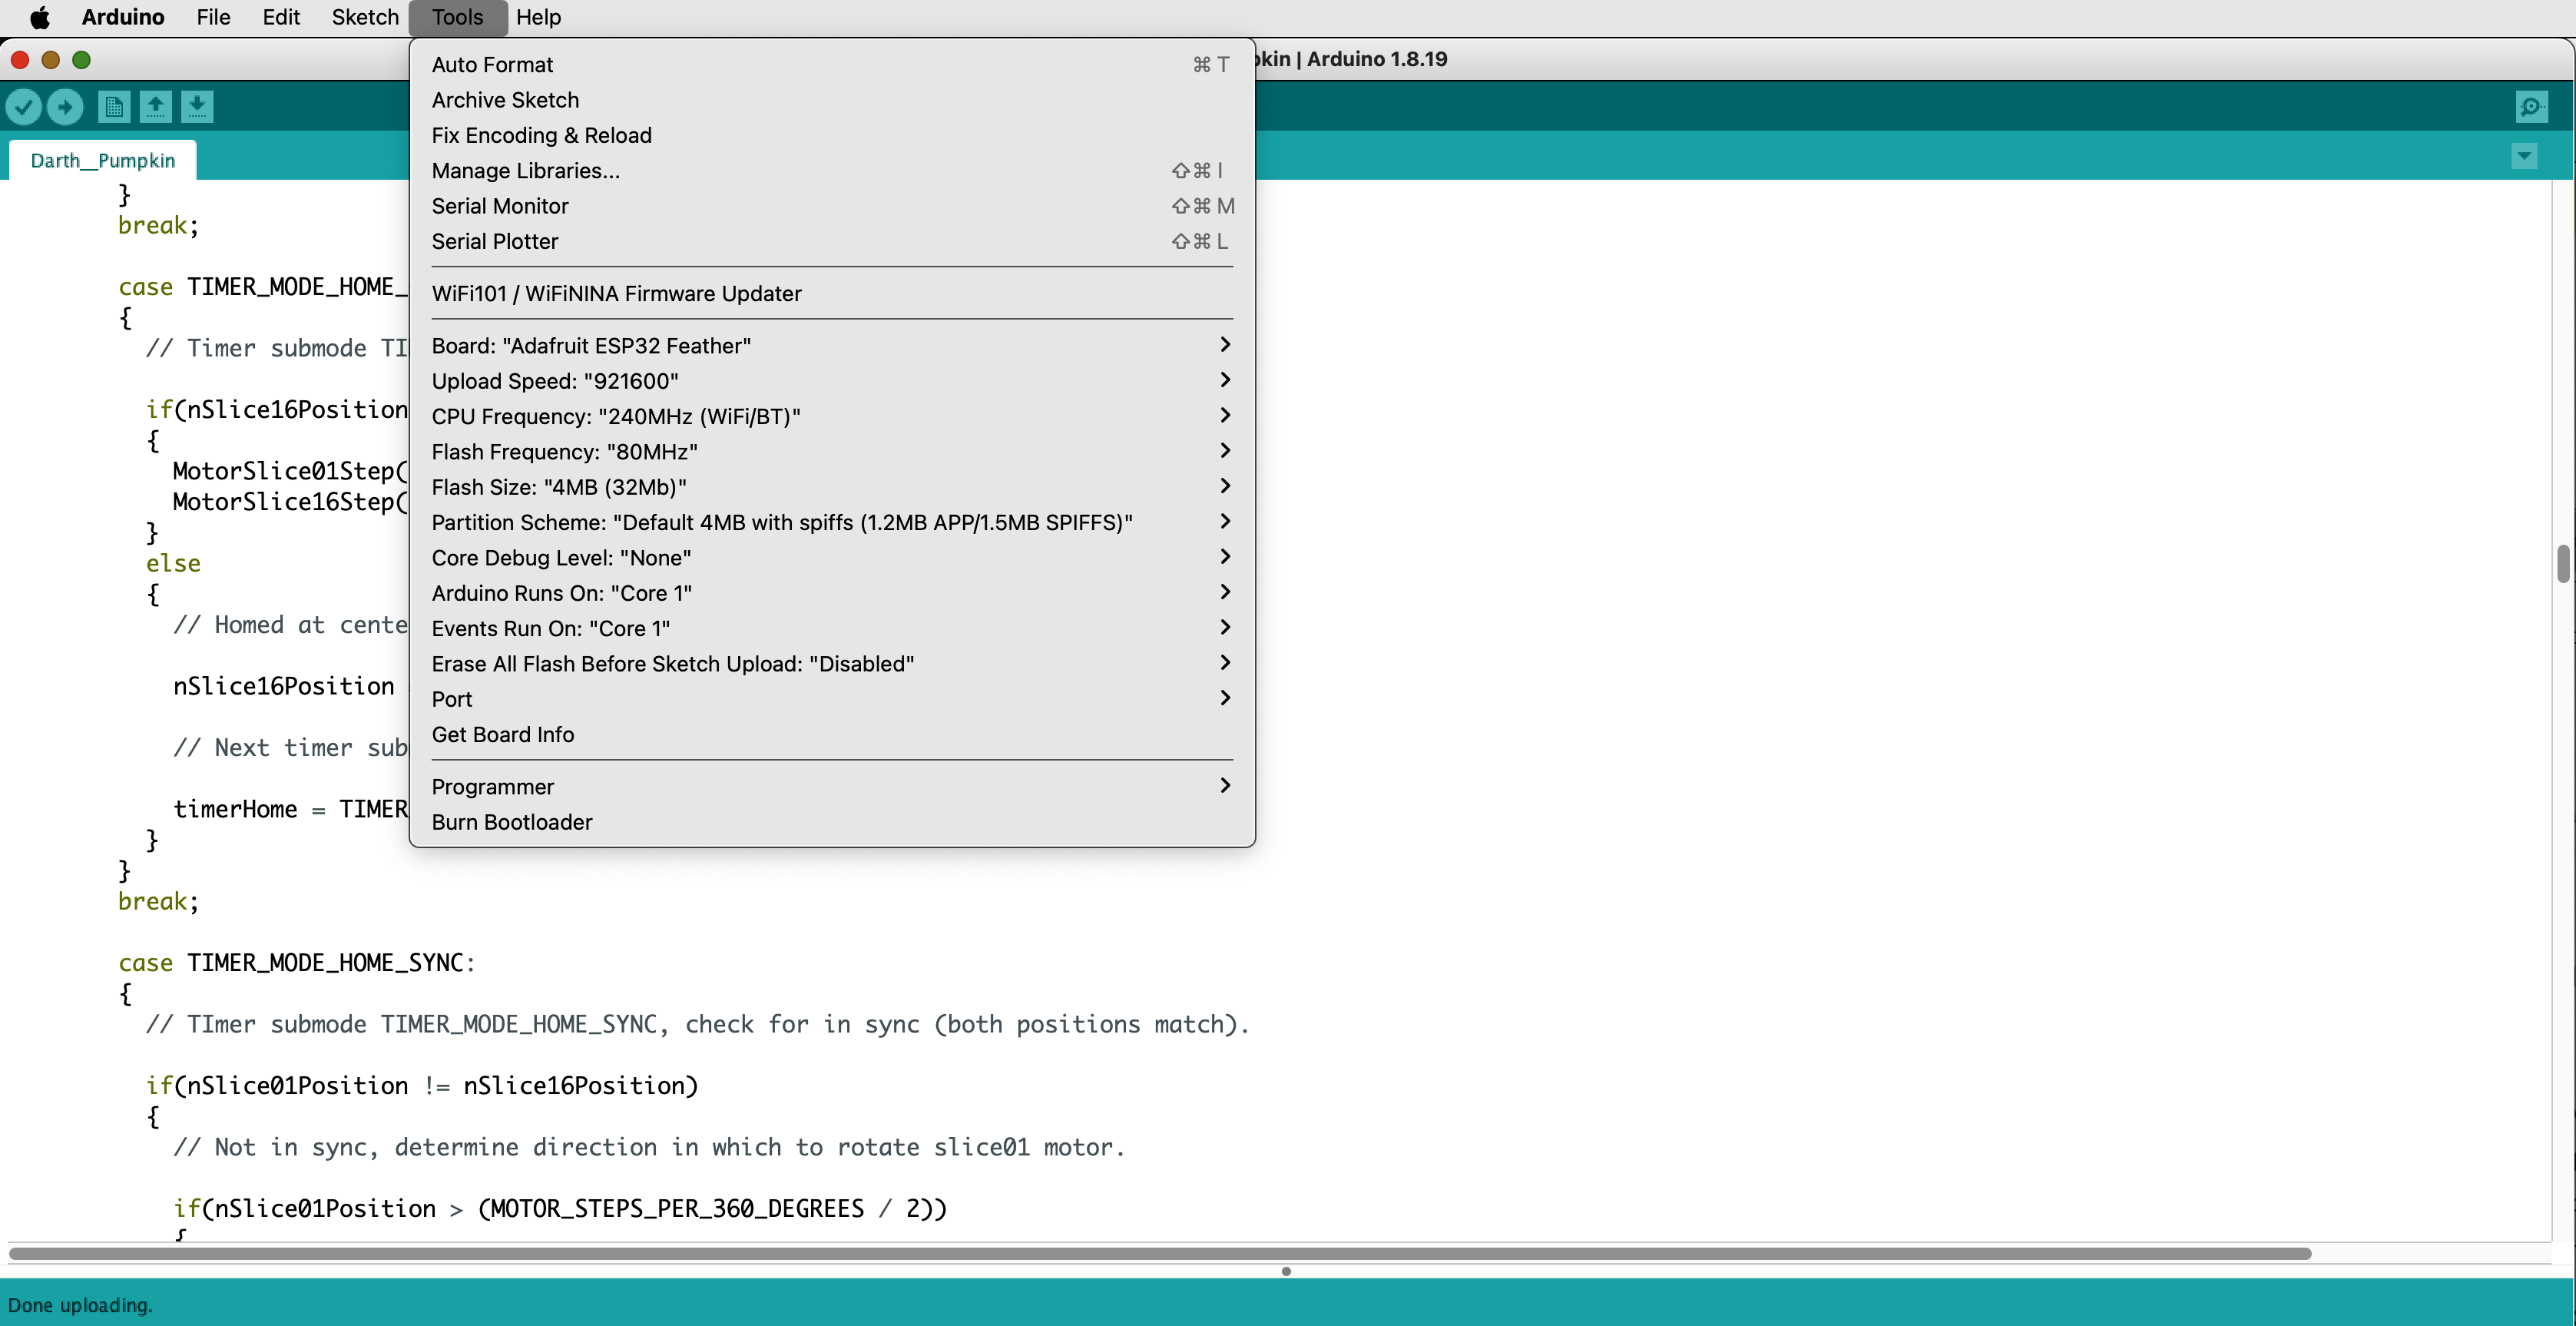Click the console divider handle dot
Viewport: 2576px width, 1326px height.
pos(1286,1271)
